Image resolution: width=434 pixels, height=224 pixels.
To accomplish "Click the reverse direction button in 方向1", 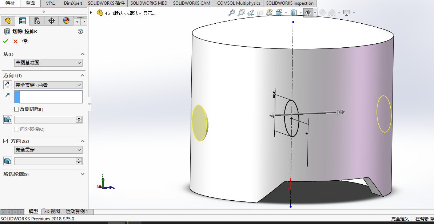I will point(8,85).
